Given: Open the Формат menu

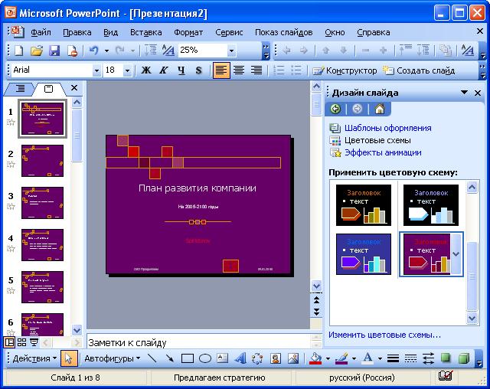Looking at the screenshot, I should pos(188,32).
